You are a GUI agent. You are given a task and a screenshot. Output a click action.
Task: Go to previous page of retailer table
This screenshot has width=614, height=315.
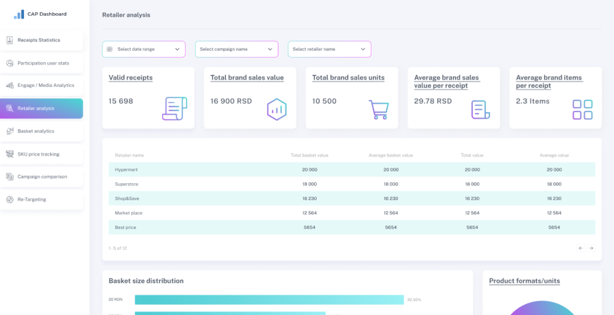580,248
